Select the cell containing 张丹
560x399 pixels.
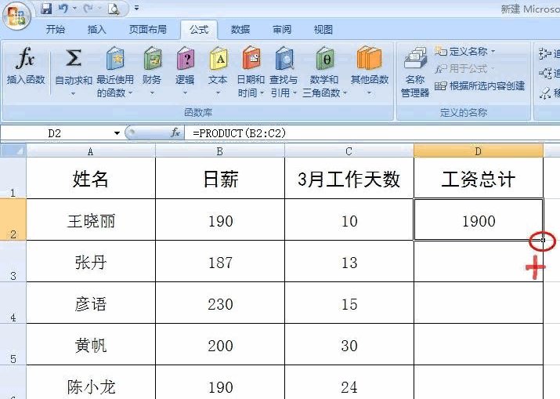click(x=91, y=261)
